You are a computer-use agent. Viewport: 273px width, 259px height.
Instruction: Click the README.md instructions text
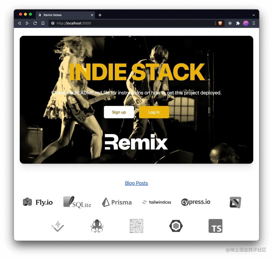pos(136,93)
